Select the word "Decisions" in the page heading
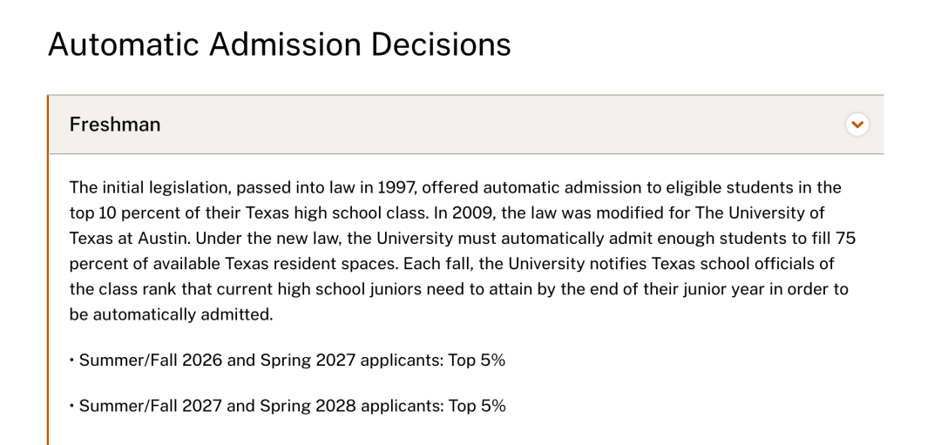 441,44
